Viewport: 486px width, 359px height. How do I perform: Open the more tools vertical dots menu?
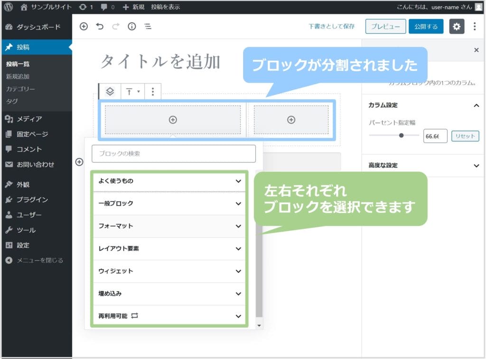click(x=475, y=27)
